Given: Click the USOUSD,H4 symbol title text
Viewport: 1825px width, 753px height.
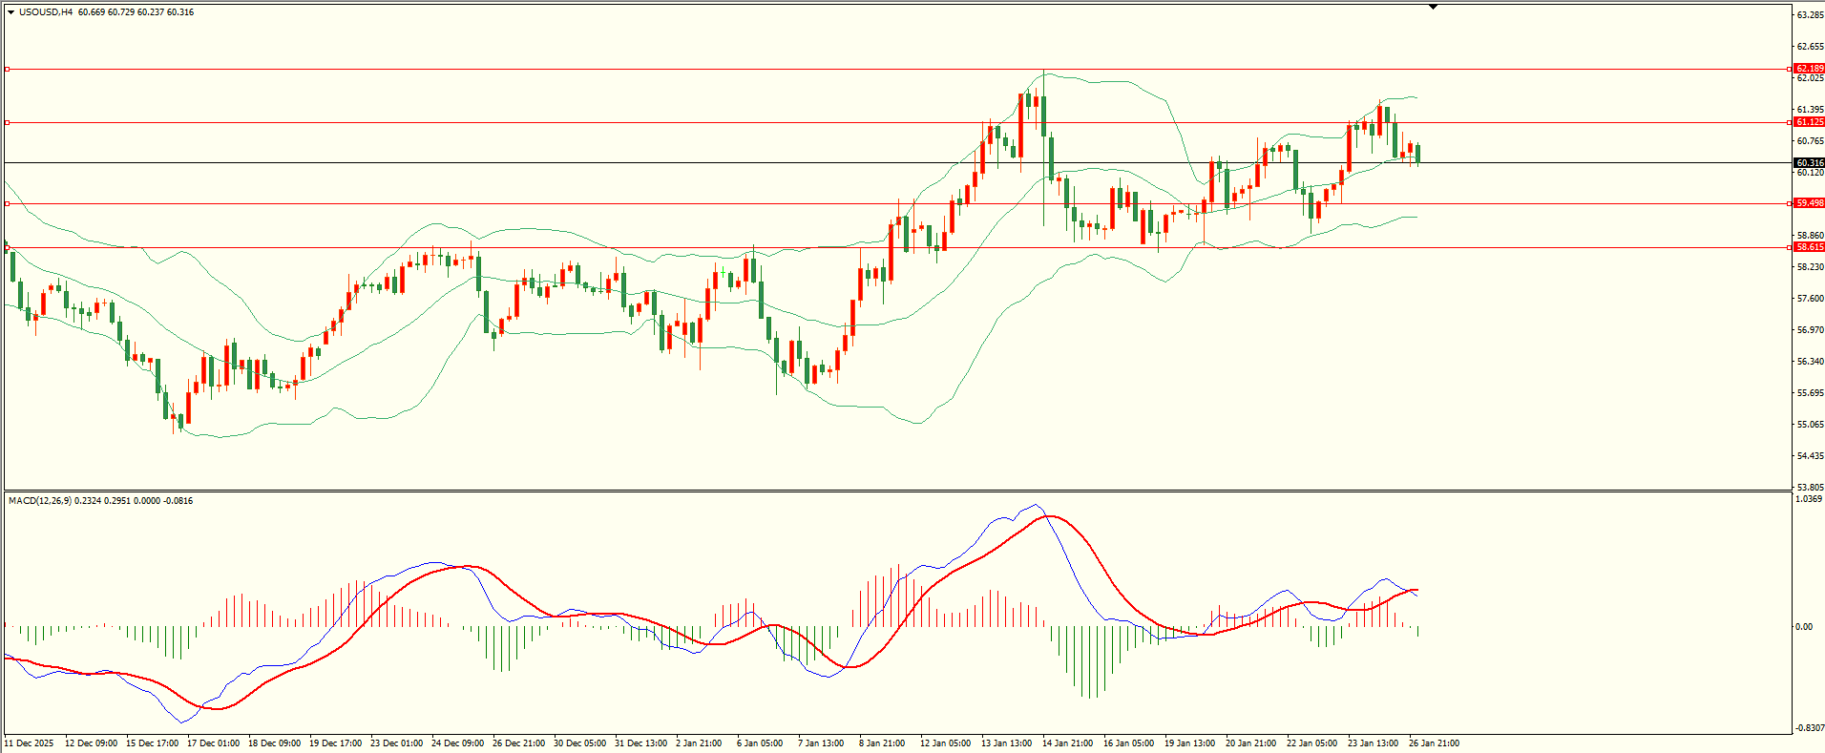Looking at the screenshot, I should click(46, 12).
